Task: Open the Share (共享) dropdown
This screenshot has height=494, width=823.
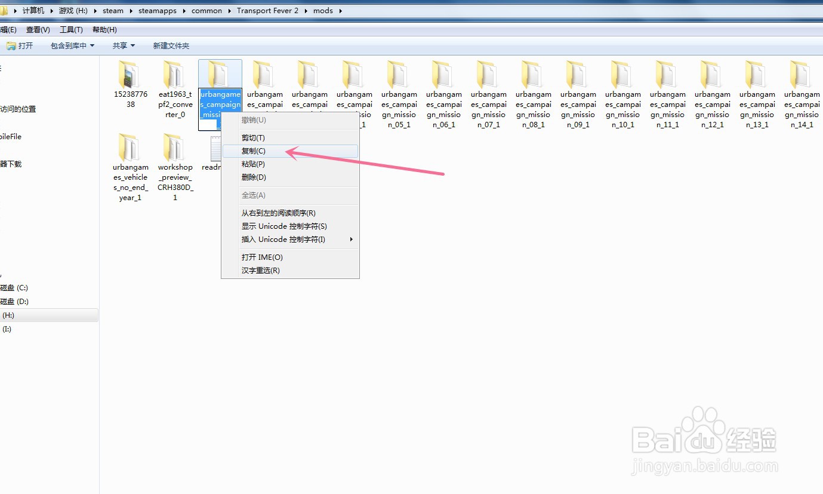Action: tap(124, 45)
